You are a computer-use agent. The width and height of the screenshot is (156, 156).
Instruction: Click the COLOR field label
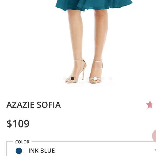click(22, 142)
